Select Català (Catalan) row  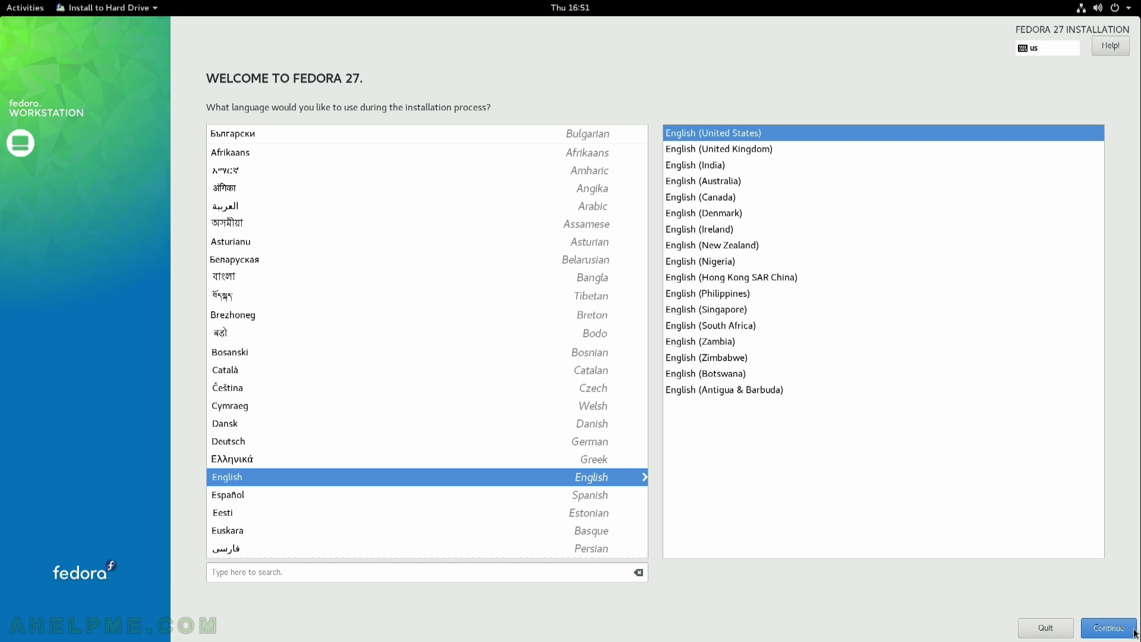(x=427, y=370)
